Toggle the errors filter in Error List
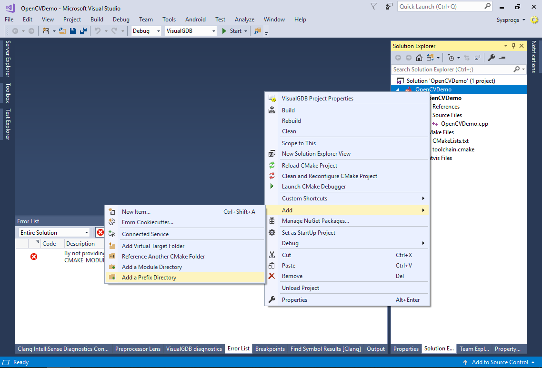 coord(100,232)
